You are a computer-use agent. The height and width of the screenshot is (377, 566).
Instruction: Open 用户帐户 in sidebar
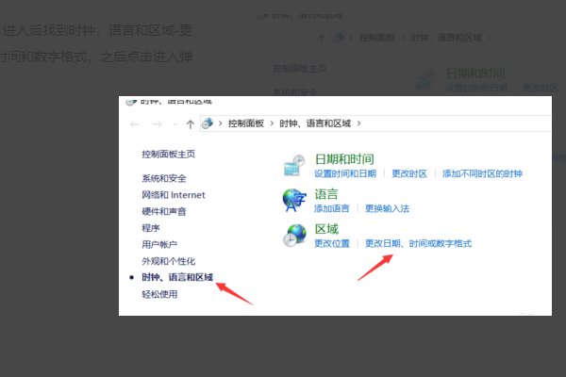click(159, 245)
